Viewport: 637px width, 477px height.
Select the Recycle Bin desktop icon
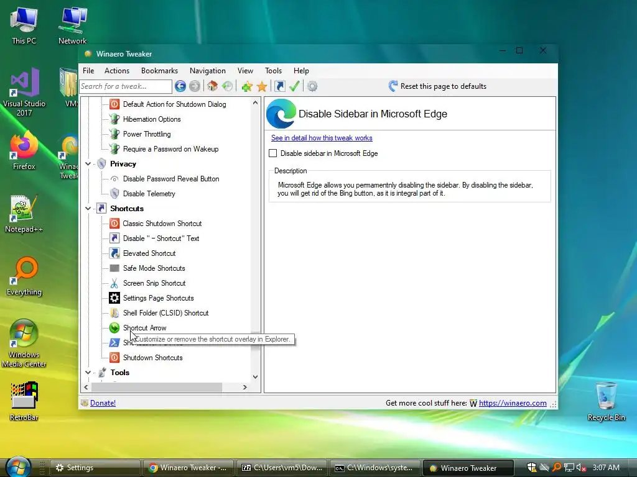click(606, 401)
